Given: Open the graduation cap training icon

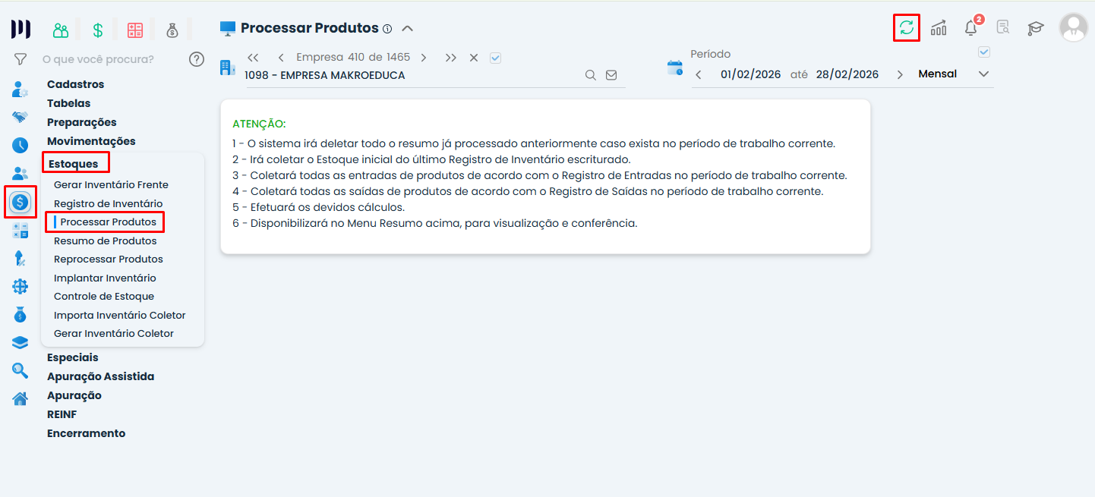Looking at the screenshot, I should pos(1036,28).
